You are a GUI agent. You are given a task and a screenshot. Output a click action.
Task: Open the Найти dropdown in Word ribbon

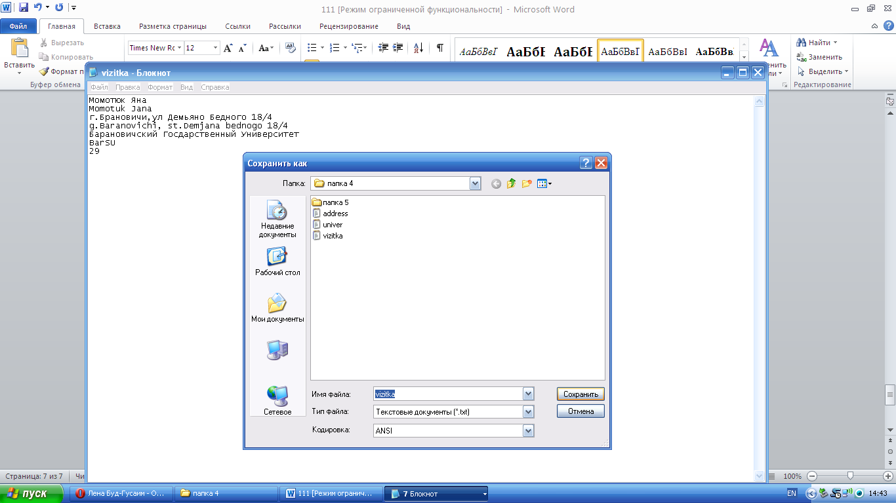(835, 43)
